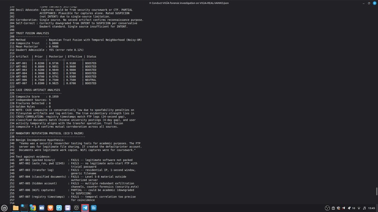
Task: Click the 'Test against evidence:' line
Action: click(33, 157)
